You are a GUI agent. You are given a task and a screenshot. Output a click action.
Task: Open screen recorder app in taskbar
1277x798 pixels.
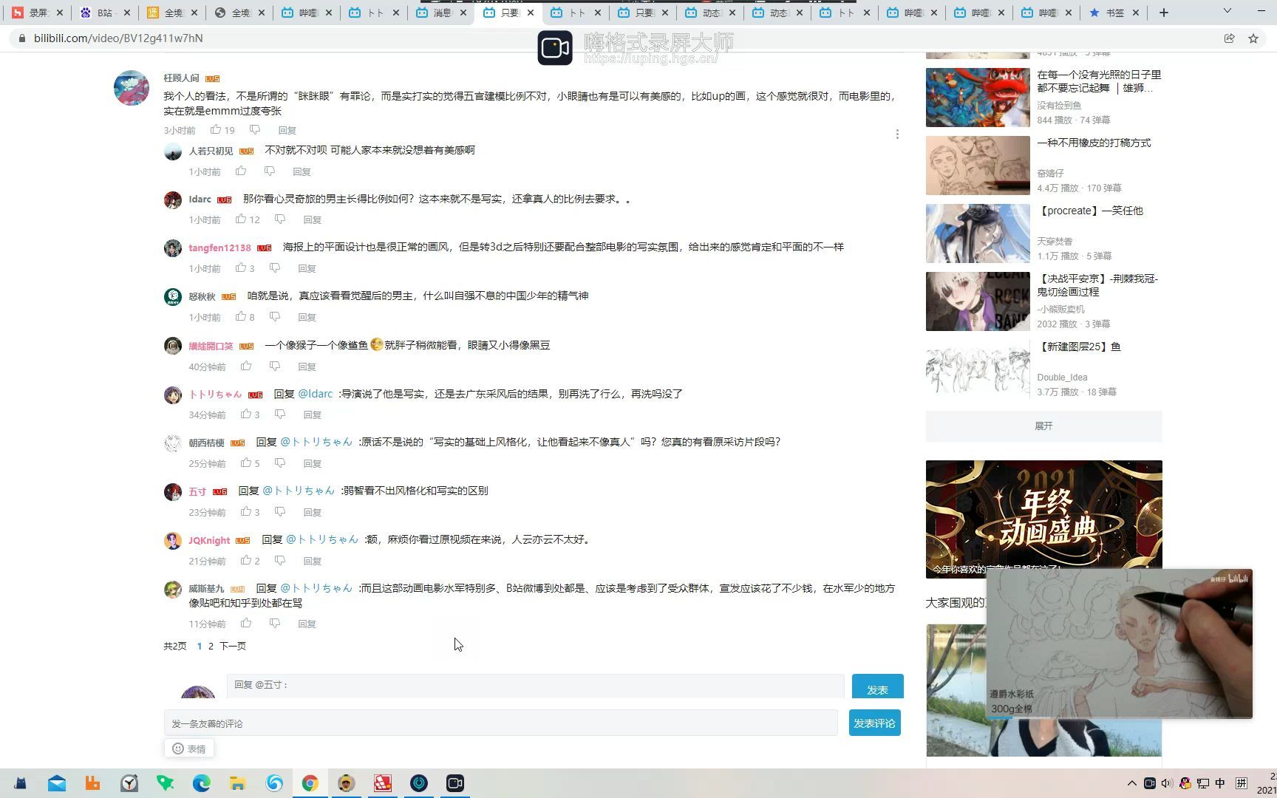(x=455, y=783)
